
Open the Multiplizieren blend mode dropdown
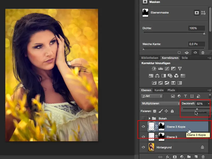pos(160,103)
